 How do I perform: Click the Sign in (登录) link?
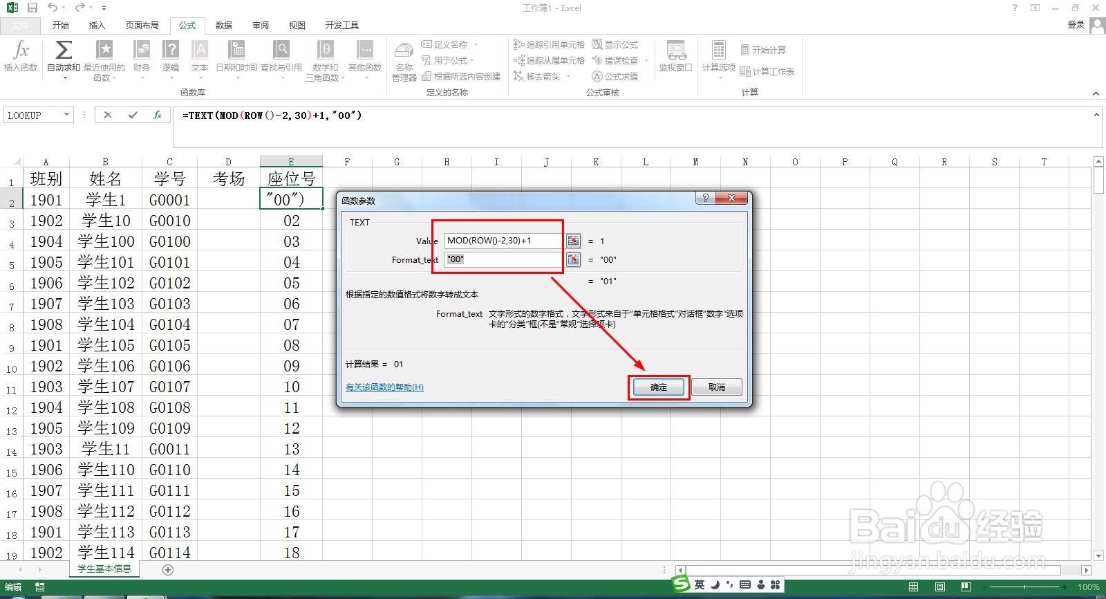coord(1076,25)
